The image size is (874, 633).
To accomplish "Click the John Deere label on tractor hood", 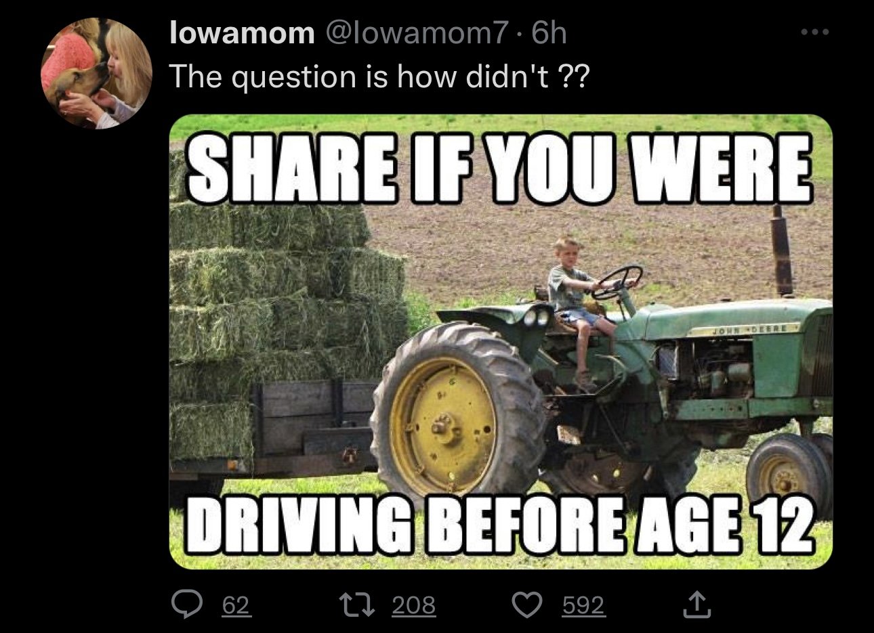I will tap(749, 330).
